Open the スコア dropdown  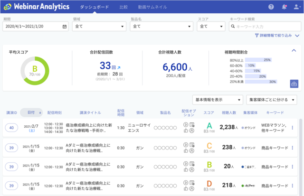[x=211, y=27]
